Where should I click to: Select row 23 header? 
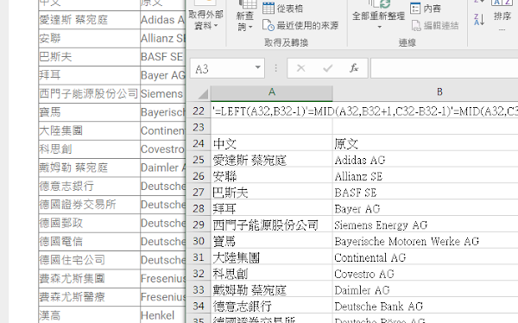pyautogui.click(x=199, y=127)
